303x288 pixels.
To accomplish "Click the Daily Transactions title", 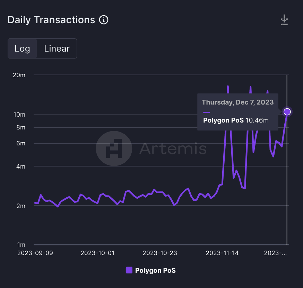I will coord(51,20).
